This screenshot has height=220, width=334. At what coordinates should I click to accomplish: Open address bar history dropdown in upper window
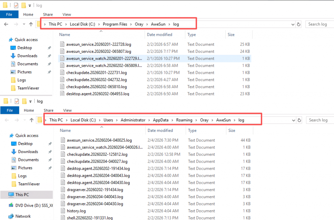[x=293, y=24]
